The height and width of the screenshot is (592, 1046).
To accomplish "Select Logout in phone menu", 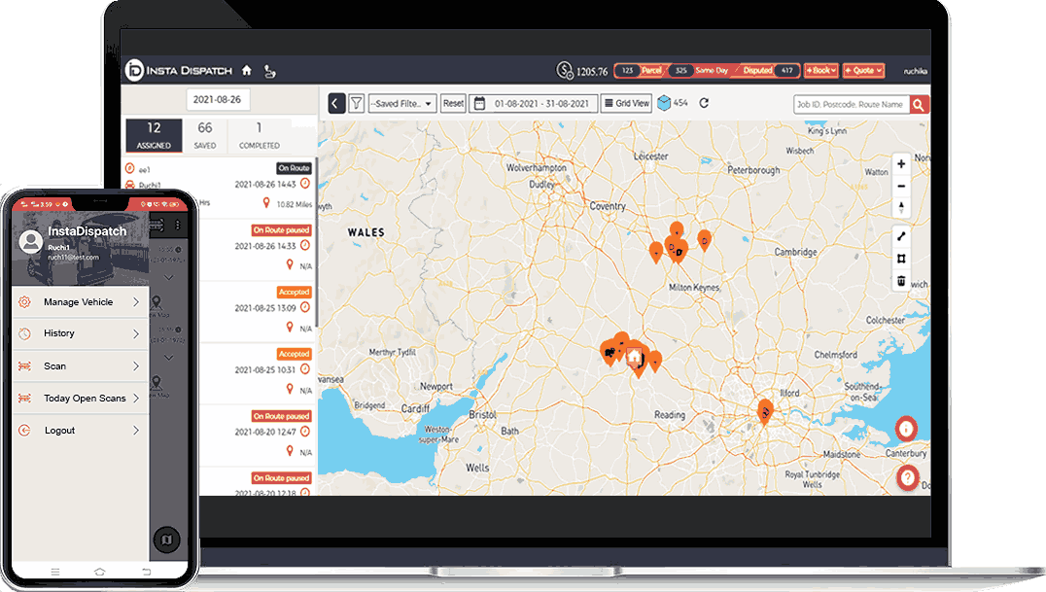I will coord(80,431).
